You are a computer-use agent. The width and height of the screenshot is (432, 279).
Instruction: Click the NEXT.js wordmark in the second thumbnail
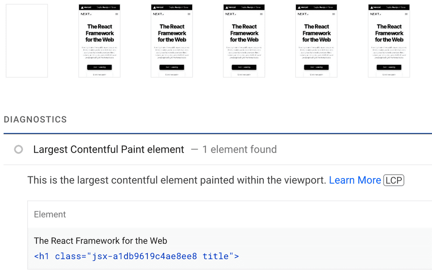pyautogui.click(x=86, y=13)
